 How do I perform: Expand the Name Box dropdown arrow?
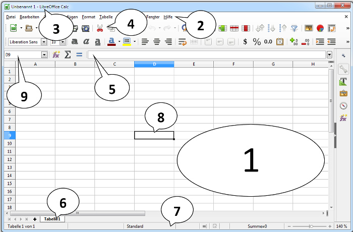coord(44,54)
